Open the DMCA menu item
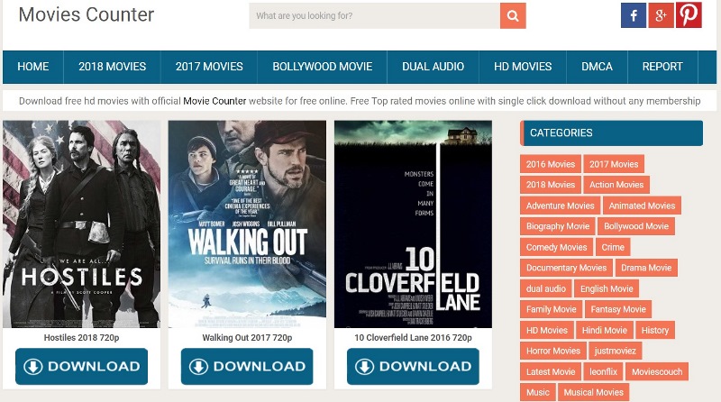Screen dimensions: 721x402 tap(597, 67)
